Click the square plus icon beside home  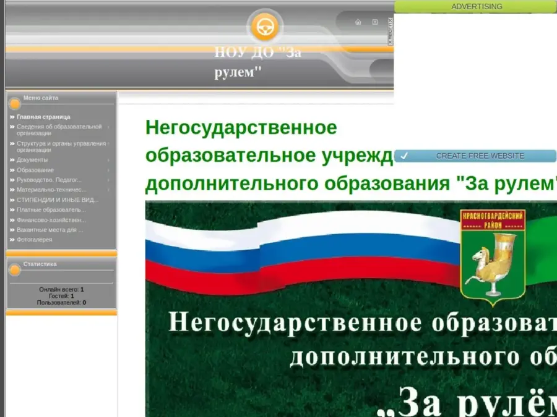[374, 22]
